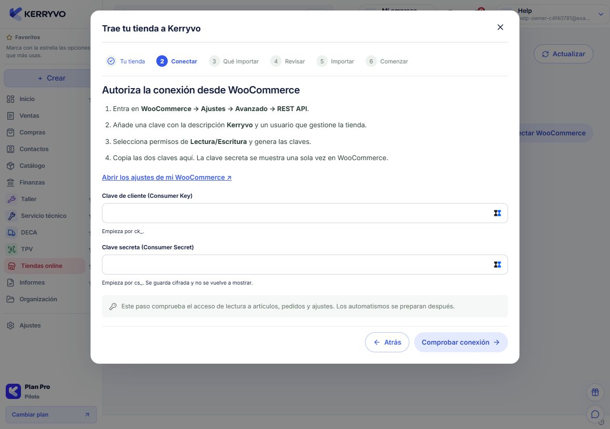
Task: Click the password manager icon in Consumer Key field
Action: (498, 213)
